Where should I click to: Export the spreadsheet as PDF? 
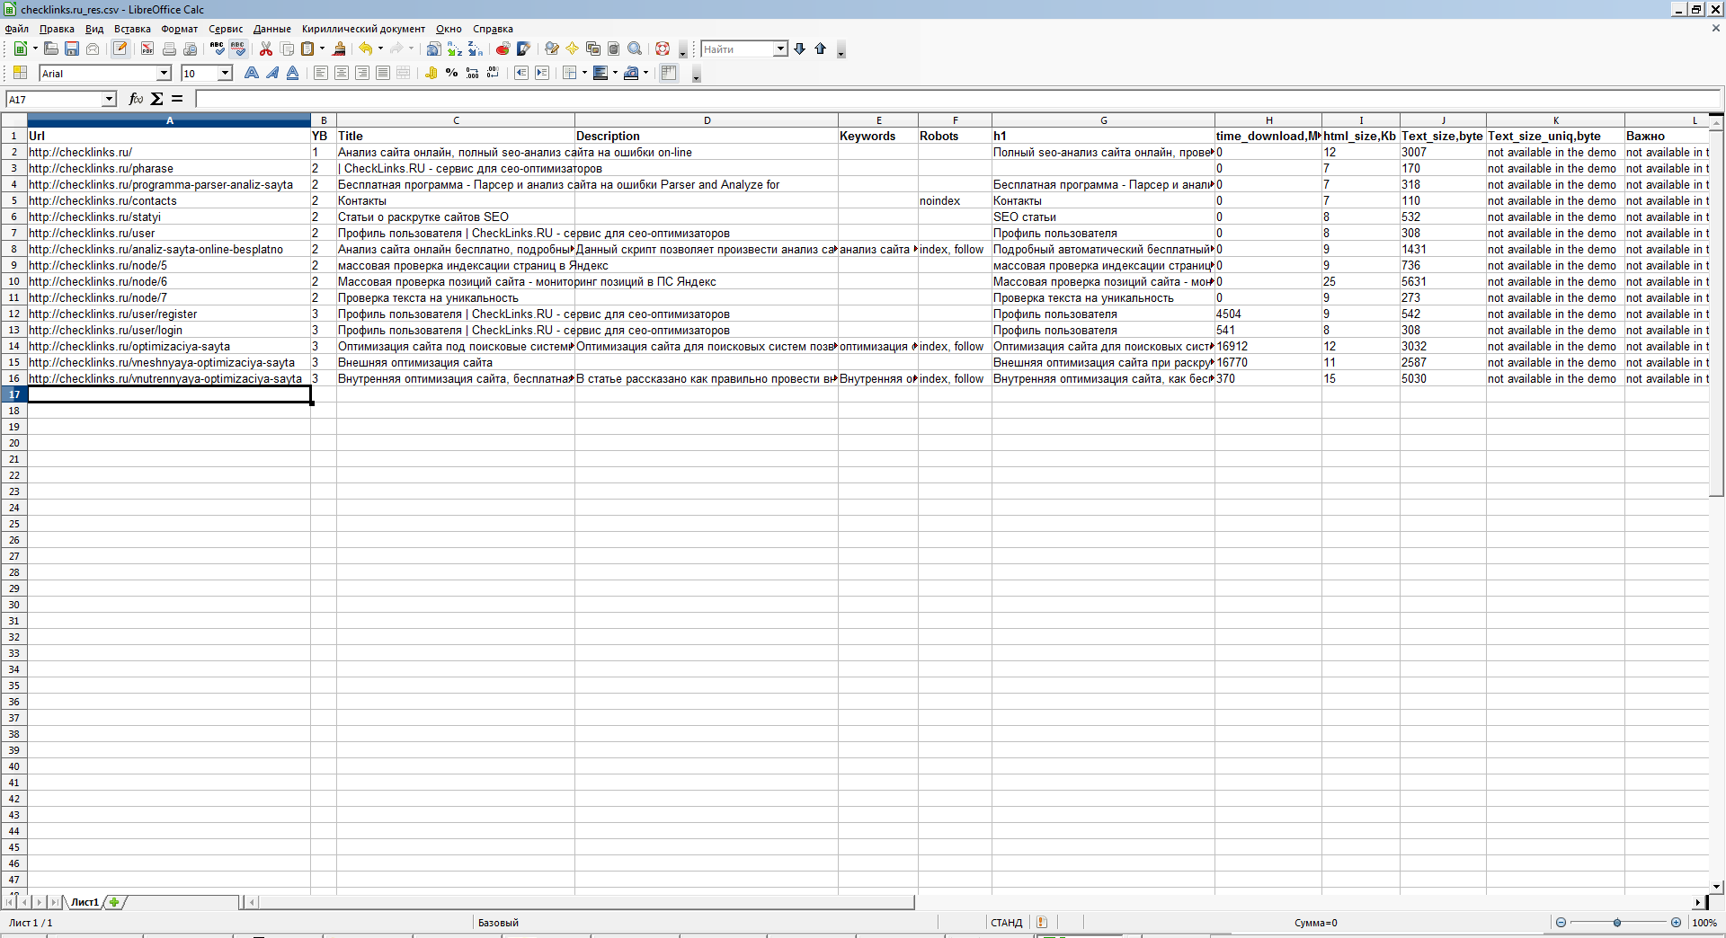click(x=147, y=49)
